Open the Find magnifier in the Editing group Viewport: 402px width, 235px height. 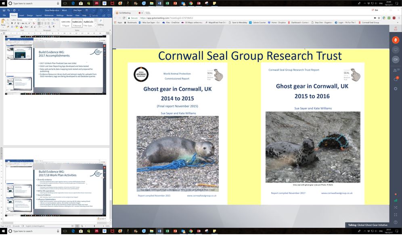pos(101,21)
